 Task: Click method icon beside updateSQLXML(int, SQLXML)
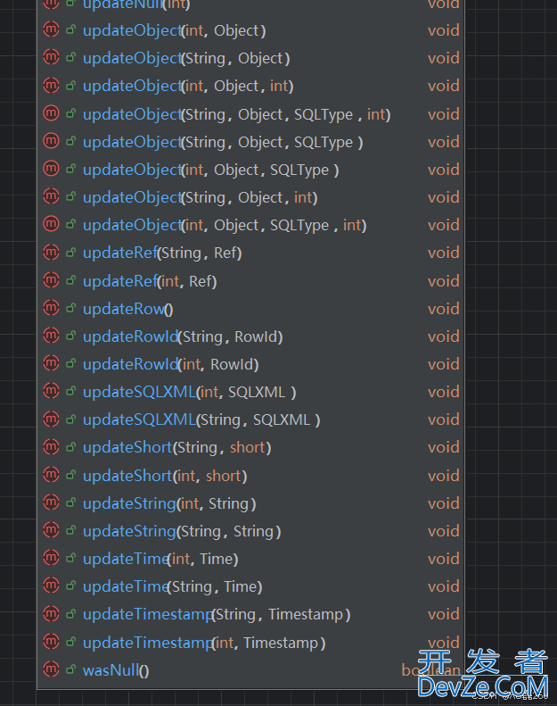coord(52,391)
